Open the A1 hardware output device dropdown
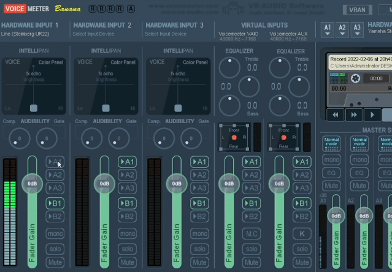Image resolution: width=392 pixels, height=272 pixels. (327, 28)
